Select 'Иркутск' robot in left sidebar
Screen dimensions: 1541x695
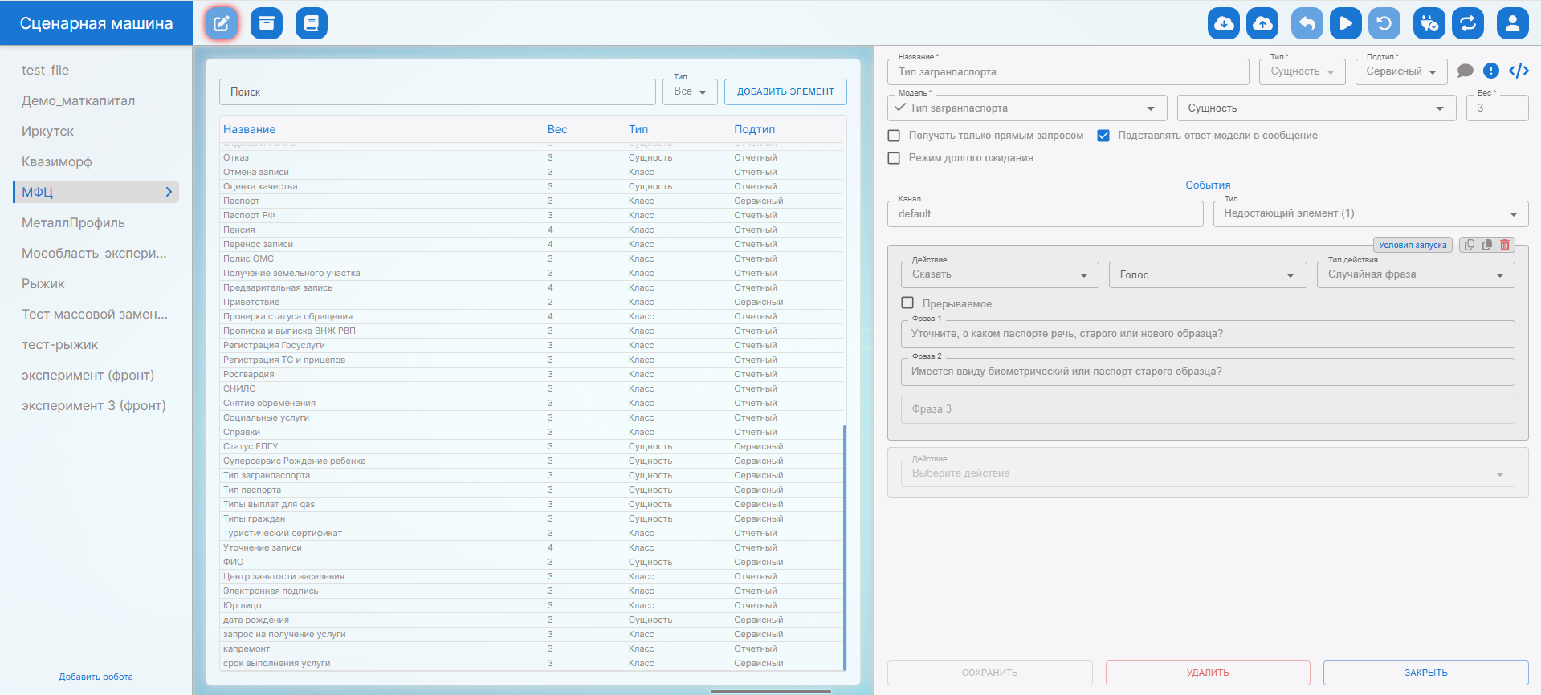tap(48, 131)
